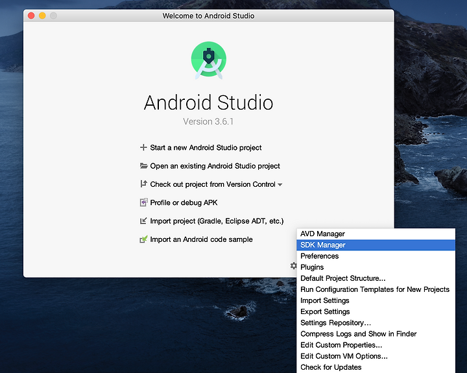
Task: Expand the Version Control dropdown arrow
Action: click(280, 185)
